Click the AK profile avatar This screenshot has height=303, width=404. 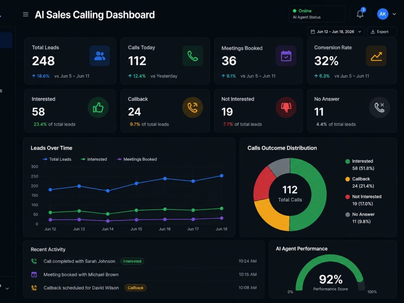(x=383, y=14)
